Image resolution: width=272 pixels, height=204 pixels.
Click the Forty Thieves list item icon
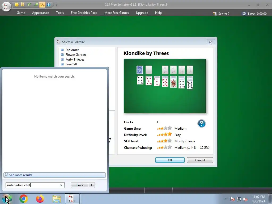click(x=62, y=59)
